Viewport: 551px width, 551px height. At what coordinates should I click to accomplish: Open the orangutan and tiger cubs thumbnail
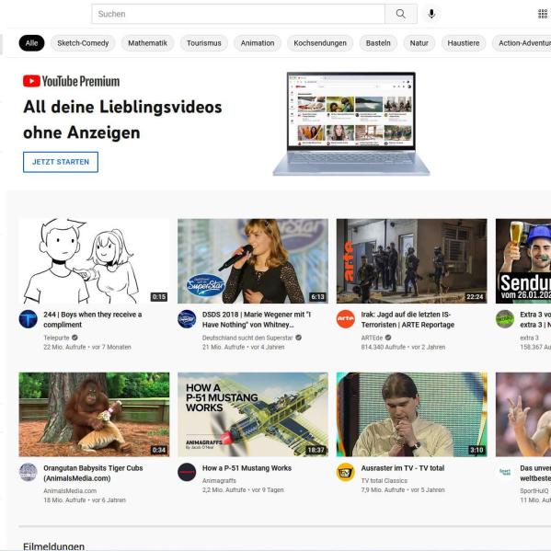pos(94,415)
